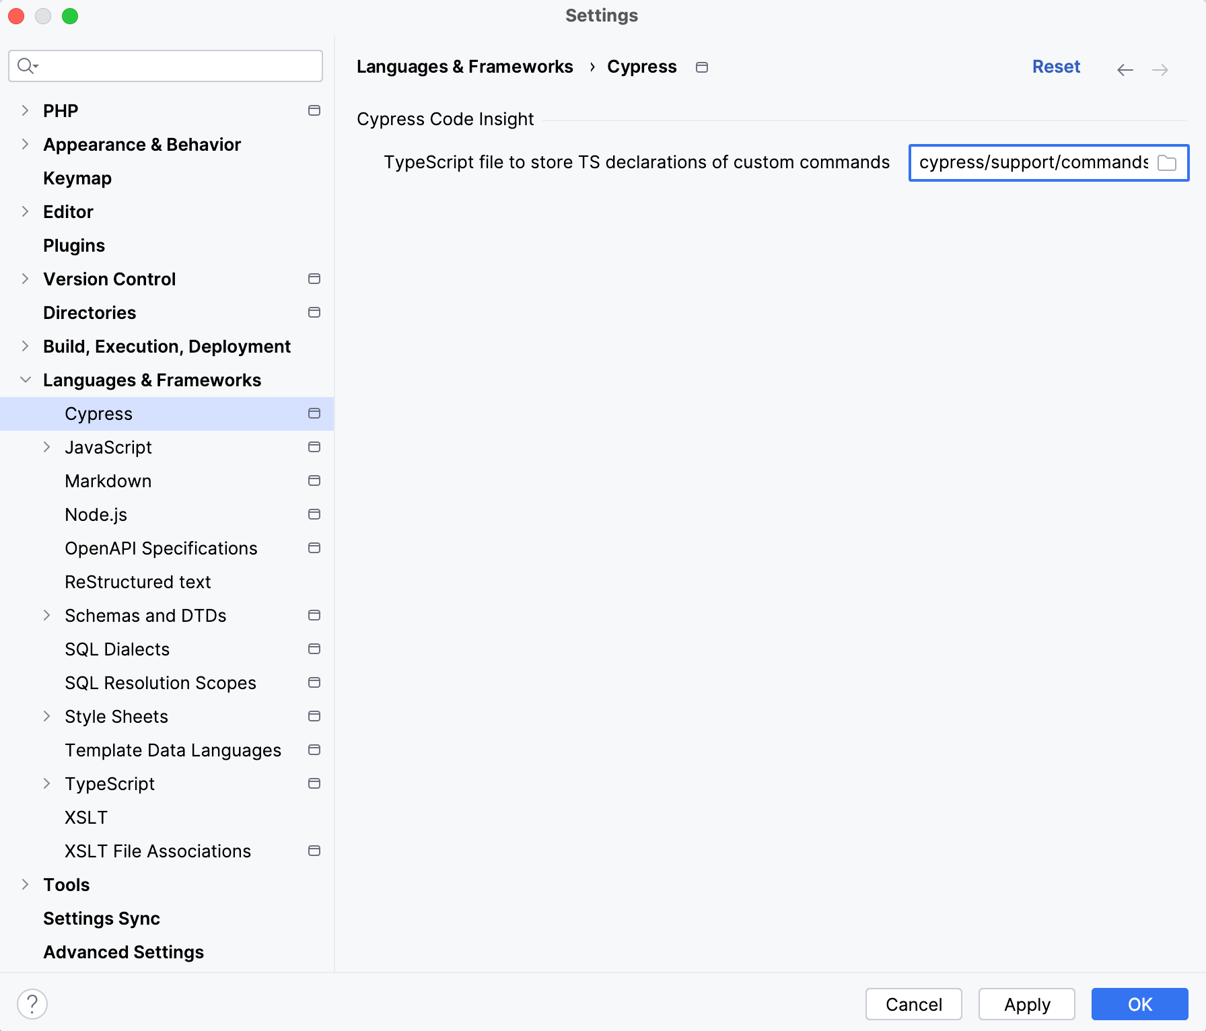This screenshot has height=1031, width=1206.
Task: Open the Keymap settings page
Action: click(x=77, y=178)
